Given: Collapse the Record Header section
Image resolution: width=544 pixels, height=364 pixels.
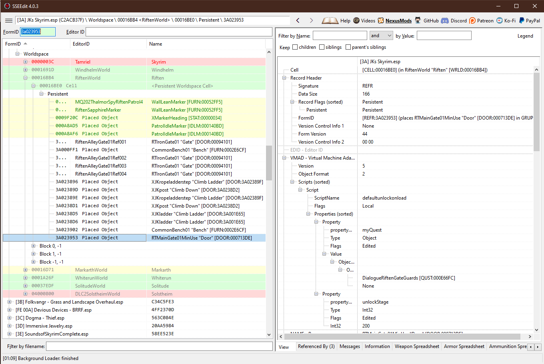Looking at the screenshot, I should (x=284, y=78).
